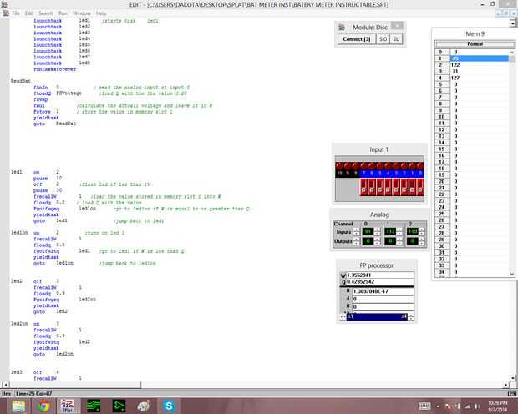
Task: Open the green play-arrow taskbar app
Action: point(119,406)
